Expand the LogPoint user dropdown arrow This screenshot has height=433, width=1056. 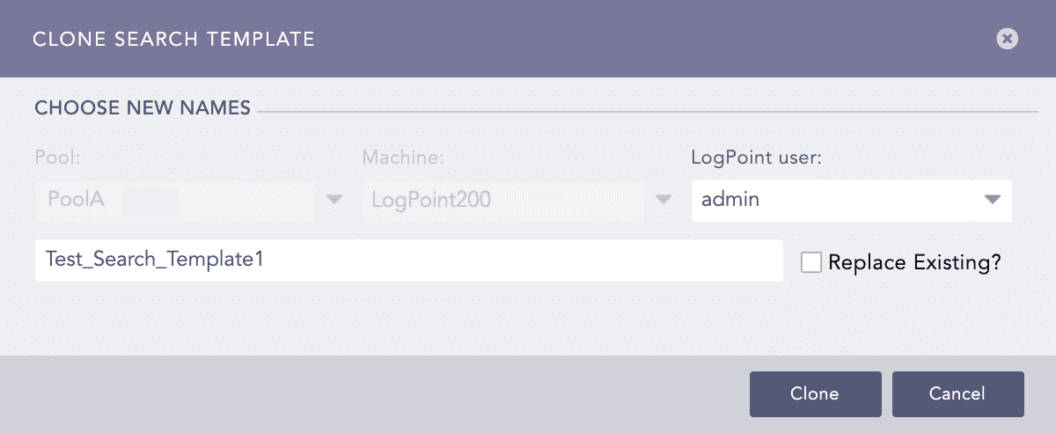tap(993, 200)
